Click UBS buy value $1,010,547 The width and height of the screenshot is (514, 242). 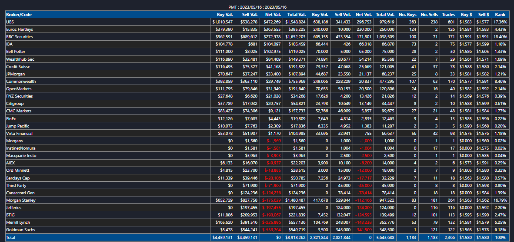point(223,22)
